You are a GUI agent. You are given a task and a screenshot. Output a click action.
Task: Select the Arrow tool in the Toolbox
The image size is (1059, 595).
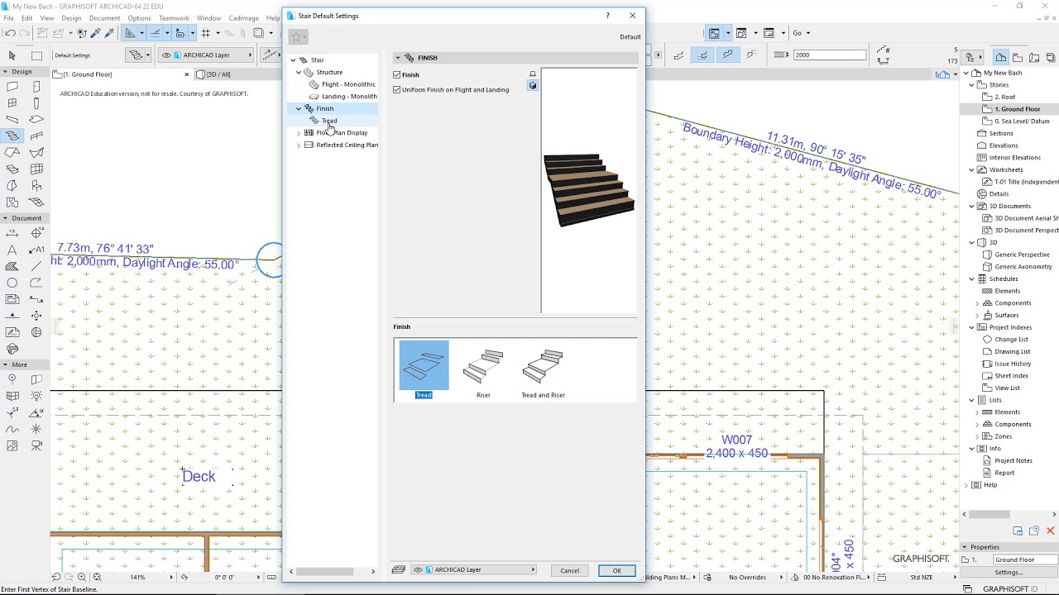[x=12, y=55]
